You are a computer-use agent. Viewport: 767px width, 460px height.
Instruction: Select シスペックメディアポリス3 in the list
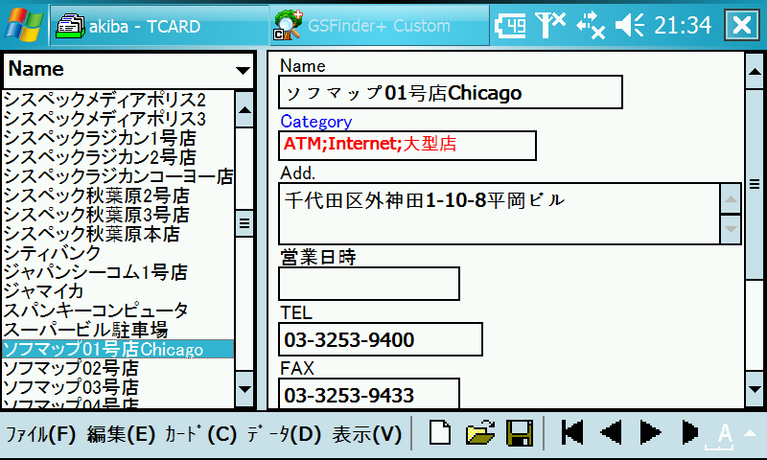pos(118,119)
